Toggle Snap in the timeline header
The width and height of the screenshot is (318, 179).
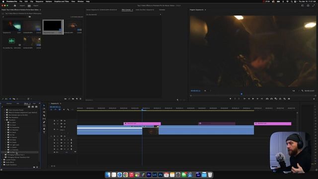(x=55, y=109)
